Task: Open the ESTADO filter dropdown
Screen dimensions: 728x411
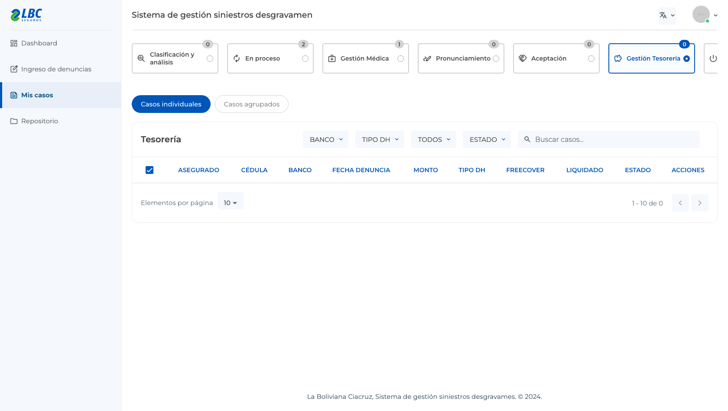Action: point(487,139)
